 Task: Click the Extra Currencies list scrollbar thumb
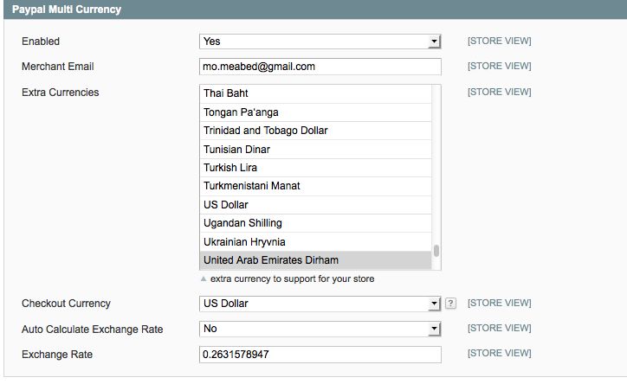tap(436, 251)
